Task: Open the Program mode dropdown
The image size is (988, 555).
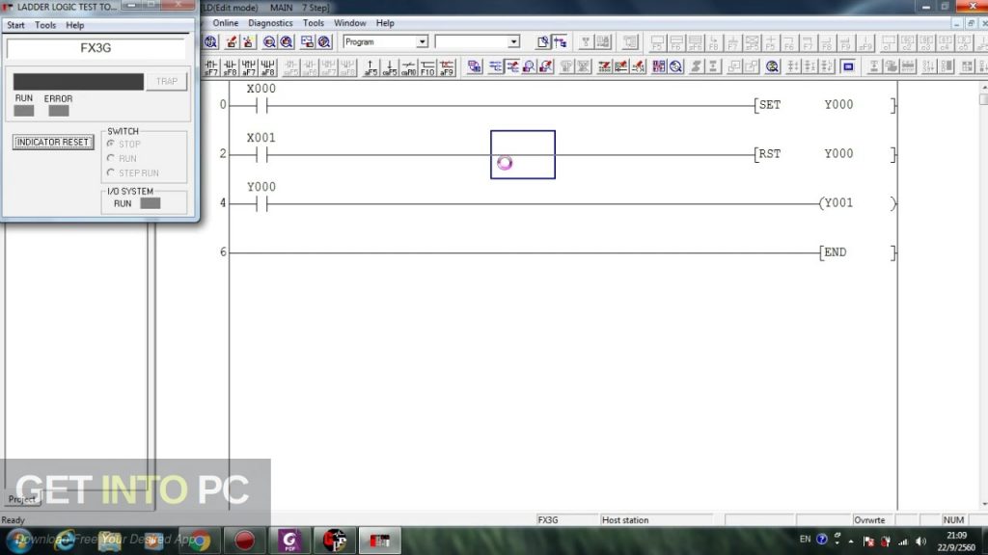Action: [423, 42]
